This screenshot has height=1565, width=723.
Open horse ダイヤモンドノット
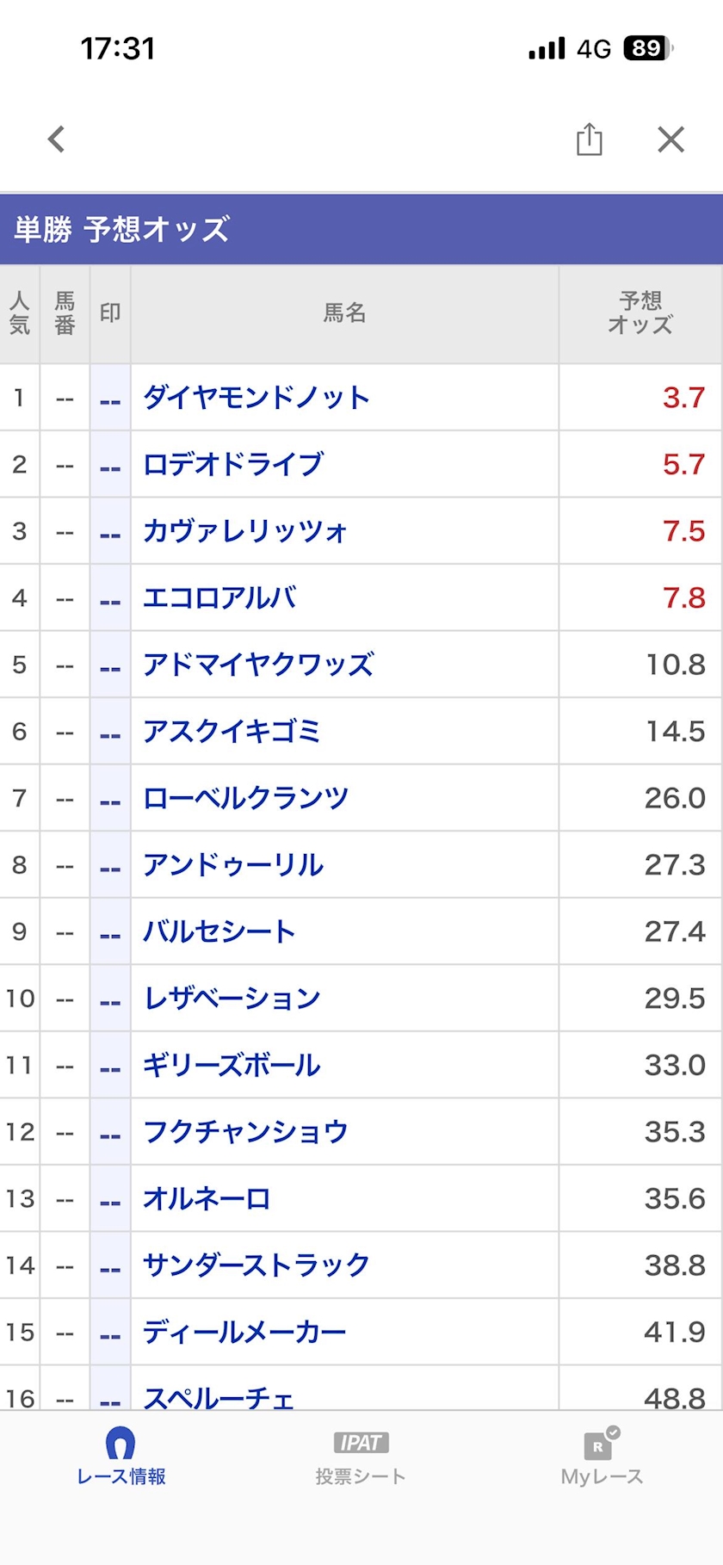tap(256, 398)
